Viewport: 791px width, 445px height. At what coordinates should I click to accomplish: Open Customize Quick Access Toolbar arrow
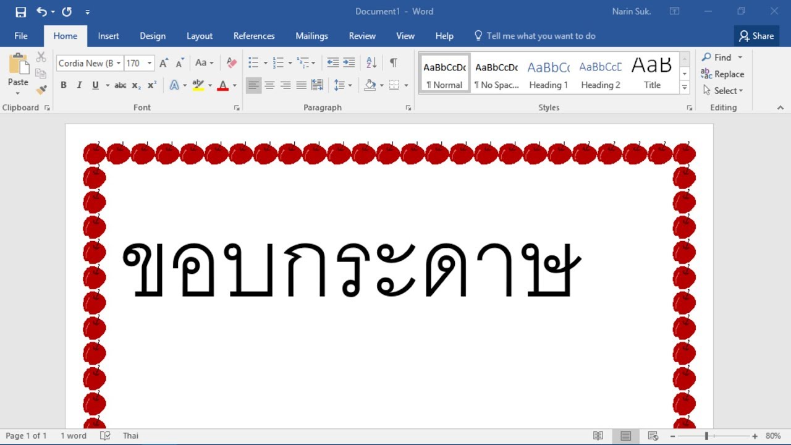pos(87,12)
